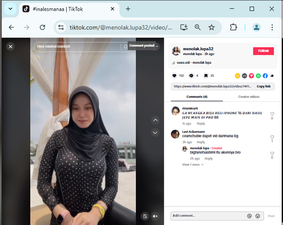Reload the TikTok page

(42, 28)
